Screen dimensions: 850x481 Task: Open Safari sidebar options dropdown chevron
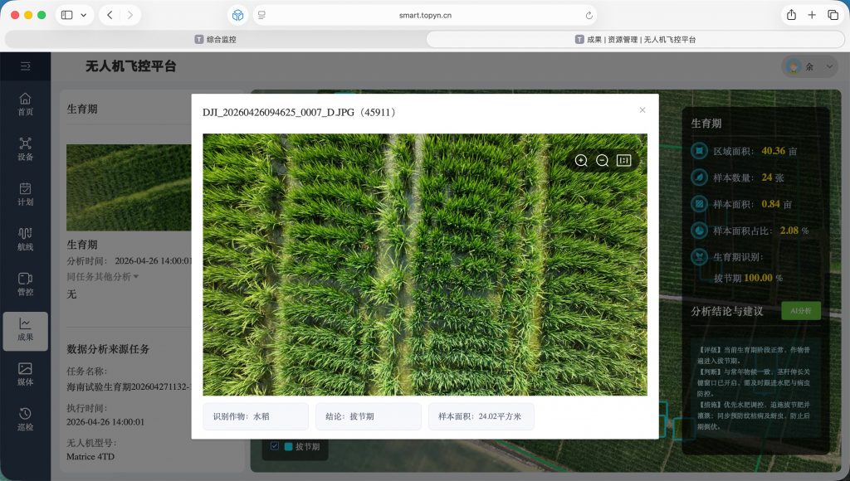click(x=84, y=15)
